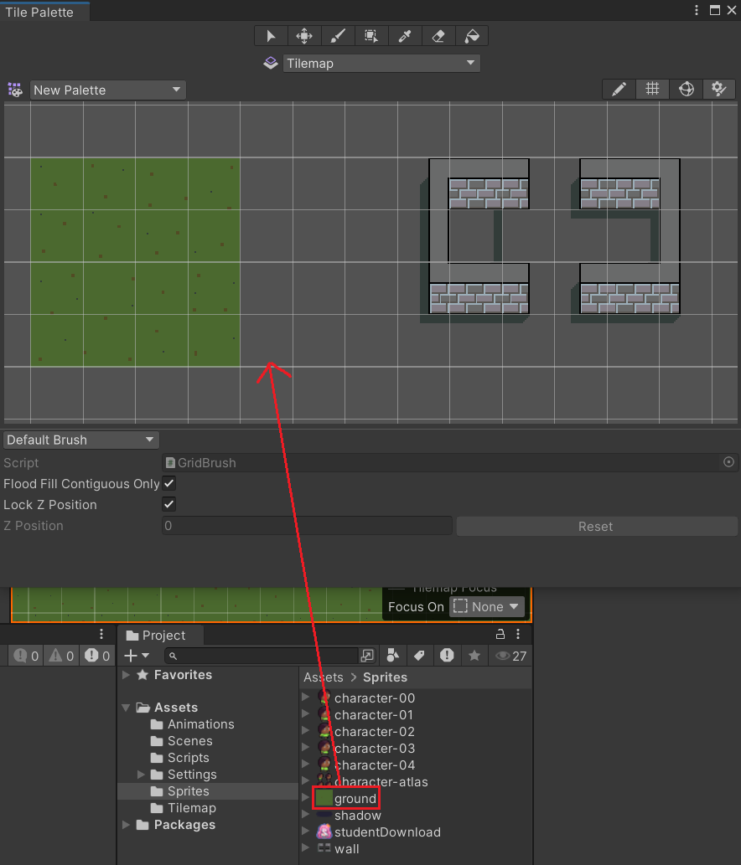Image resolution: width=741 pixels, height=865 pixels.
Task: Select the Flood Fill bucket tool
Action: pyautogui.click(x=472, y=36)
